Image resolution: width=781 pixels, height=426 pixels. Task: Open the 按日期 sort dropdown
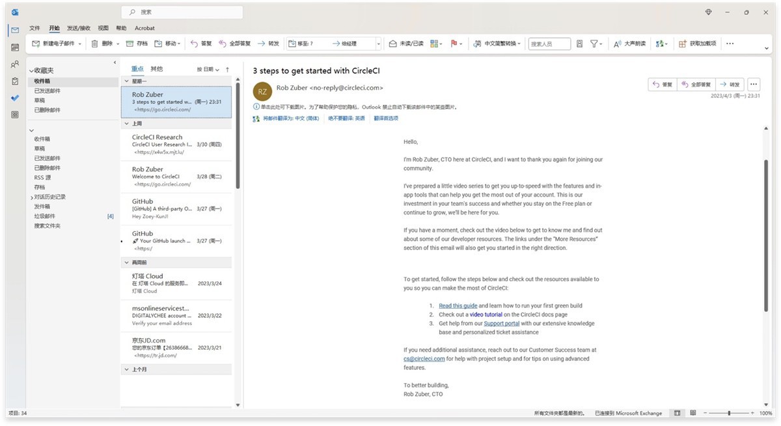click(207, 69)
